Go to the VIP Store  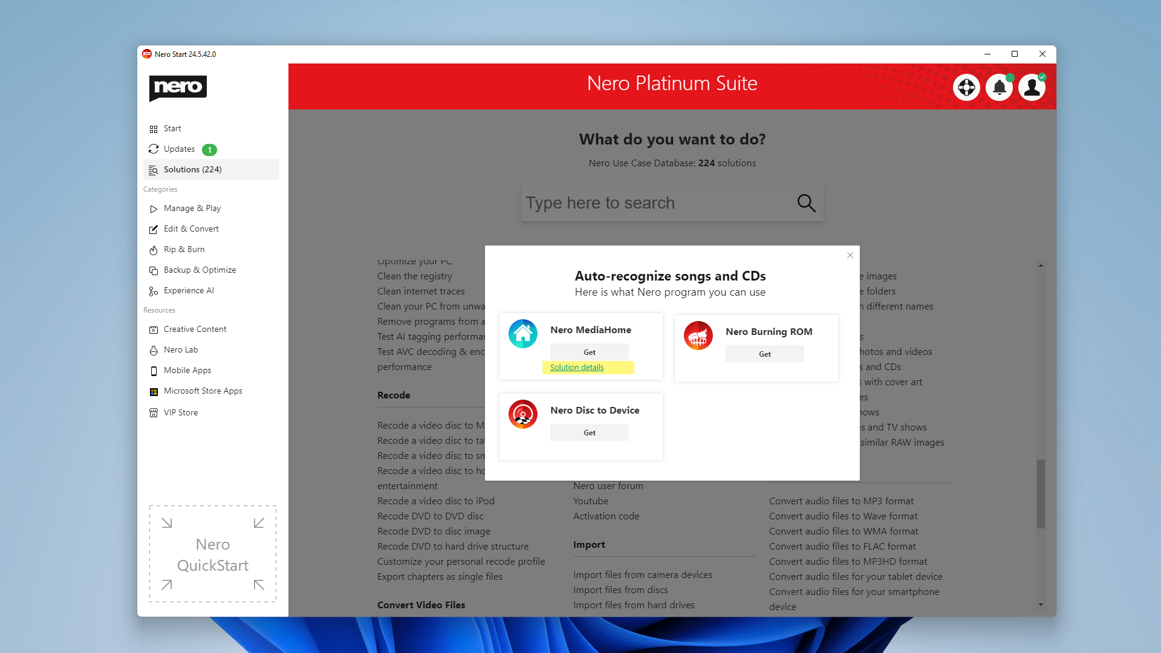180,413
